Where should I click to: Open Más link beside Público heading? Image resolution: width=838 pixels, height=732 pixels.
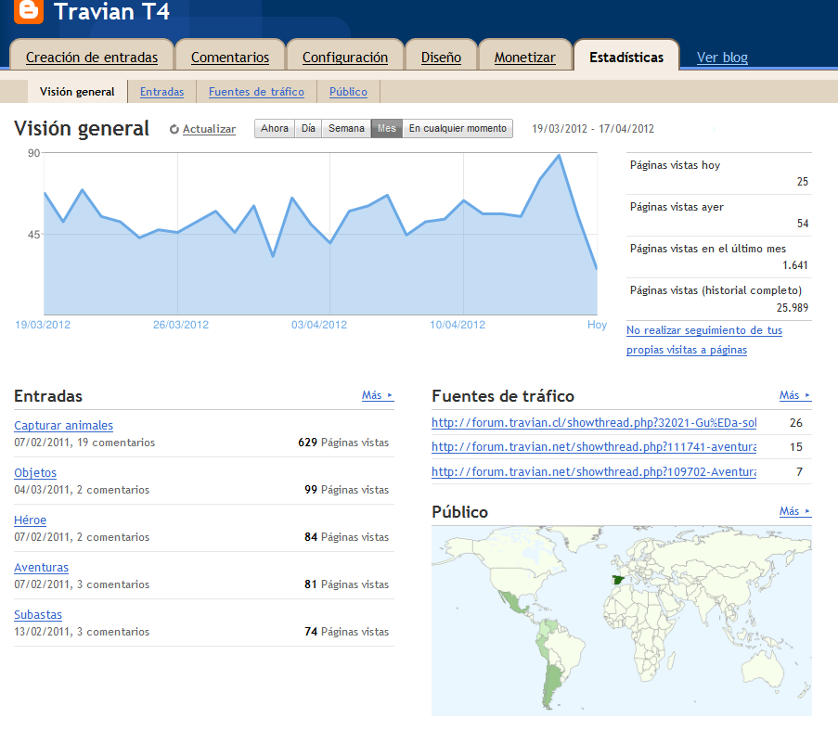[x=794, y=511]
